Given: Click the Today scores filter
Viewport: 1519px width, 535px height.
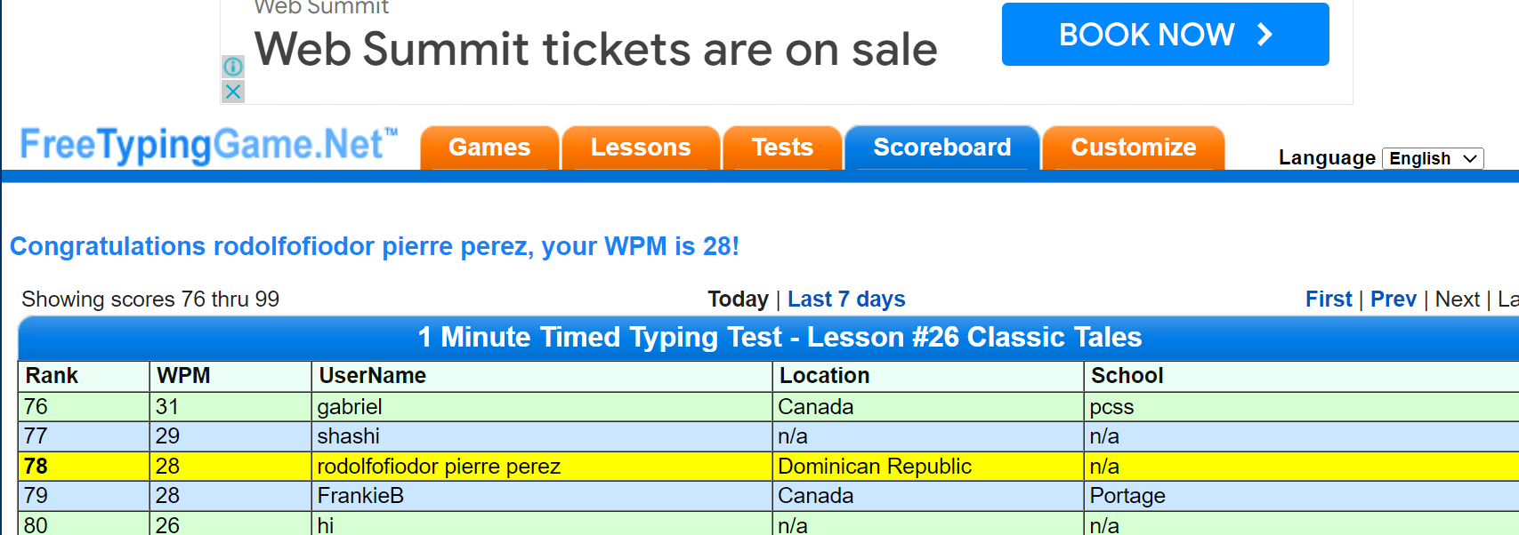Looking at the screenshot, I should tap(738, 299).
